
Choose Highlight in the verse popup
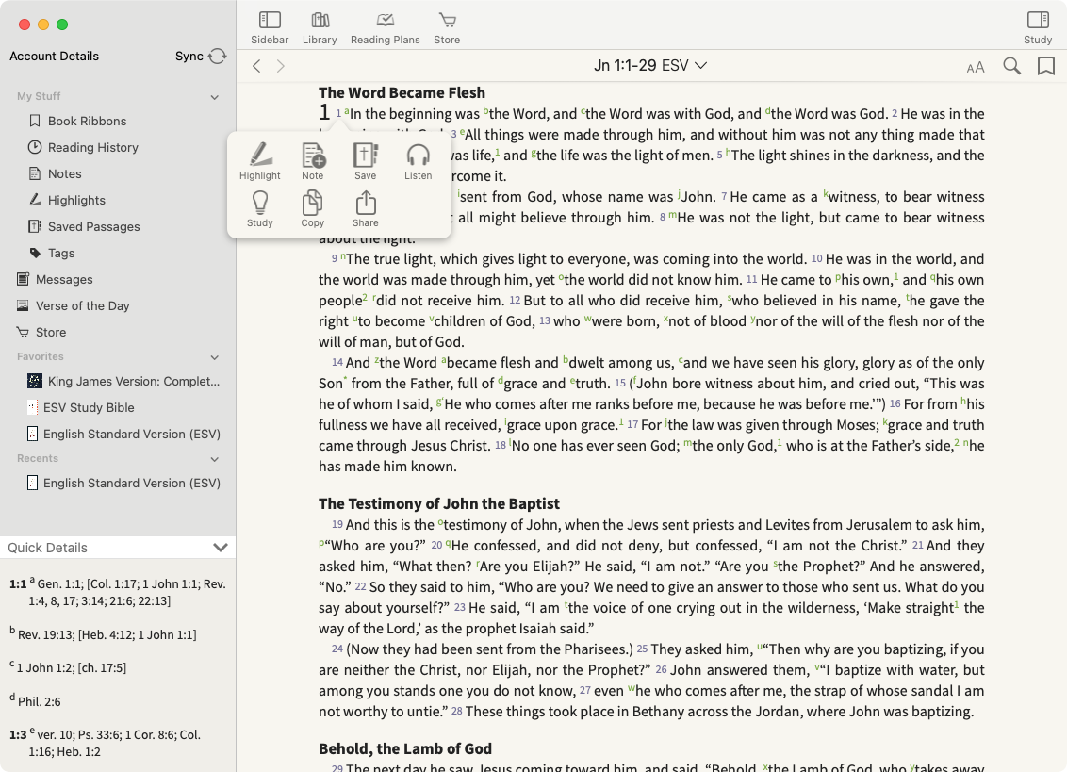click(260, 161)
